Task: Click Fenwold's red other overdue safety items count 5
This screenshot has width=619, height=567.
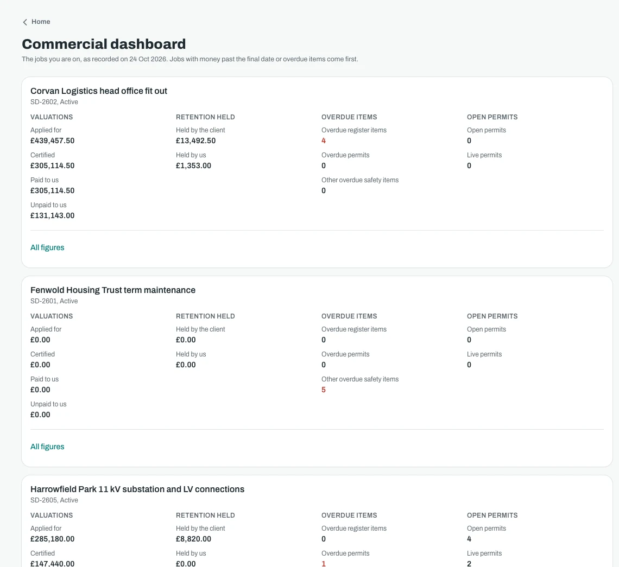Action: pyautogui.click(x=324, y=390)
